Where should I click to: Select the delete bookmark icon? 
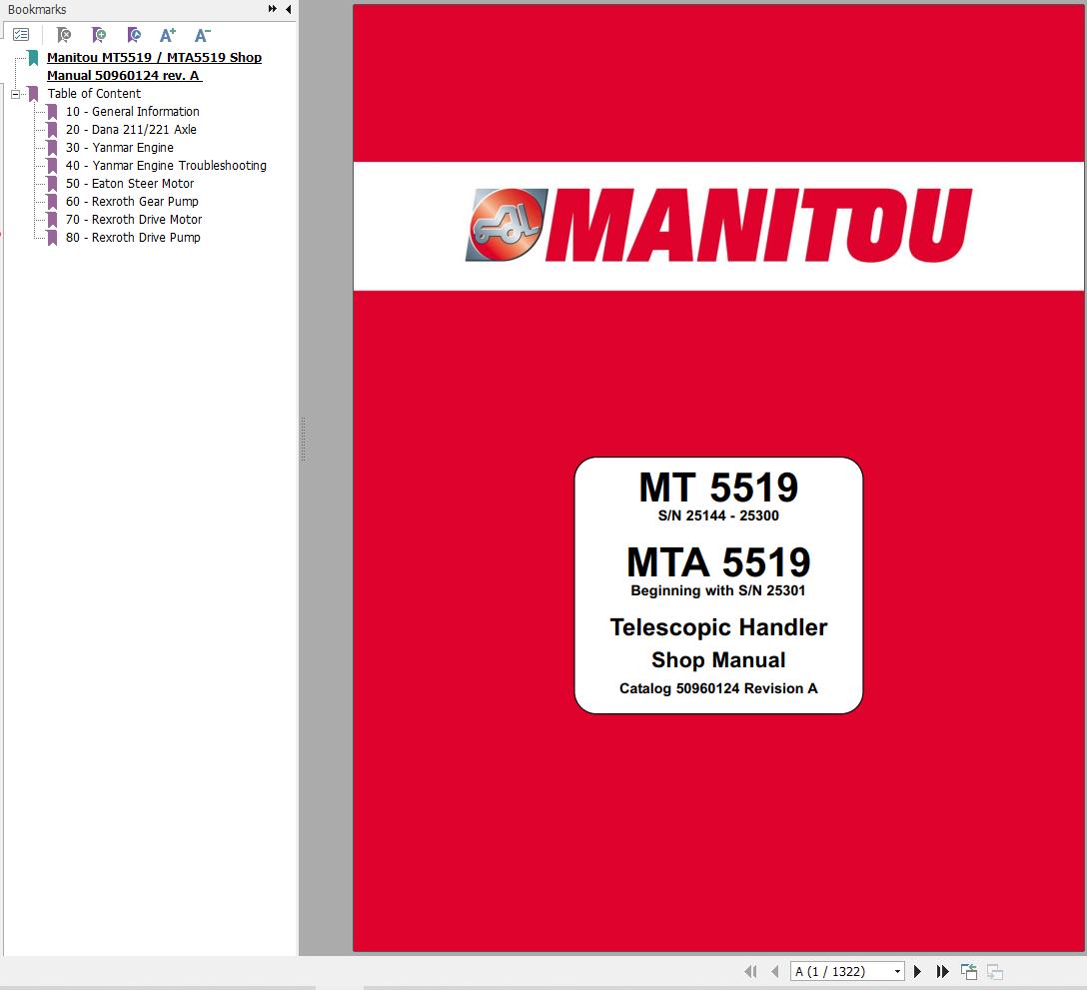pyautogui.click(x=64, y=35)
